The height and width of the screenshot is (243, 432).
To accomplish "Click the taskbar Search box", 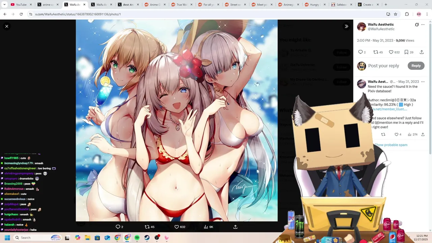I will [x=38, y=238].
